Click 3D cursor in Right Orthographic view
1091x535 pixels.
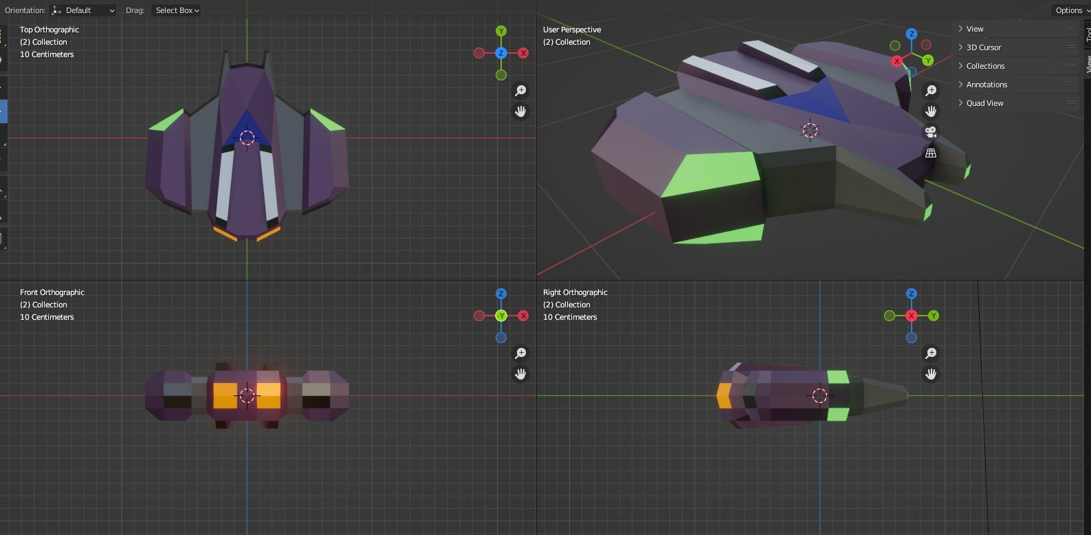point(819,395)
